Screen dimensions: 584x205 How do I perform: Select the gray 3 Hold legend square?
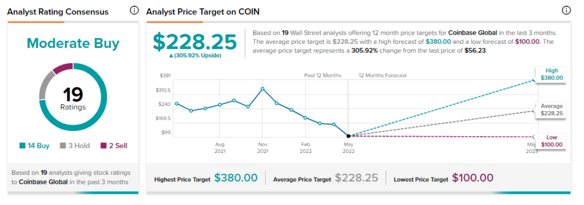click(63, 146)
